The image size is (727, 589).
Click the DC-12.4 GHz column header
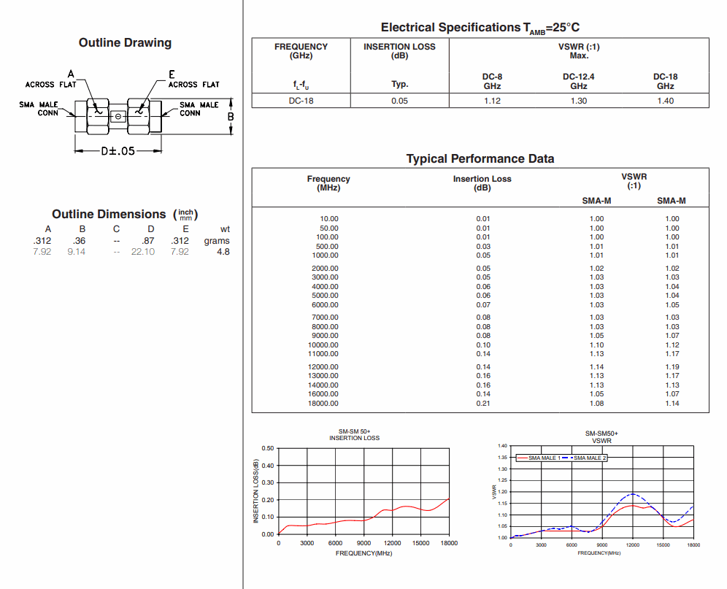click(x=578, y=81)
